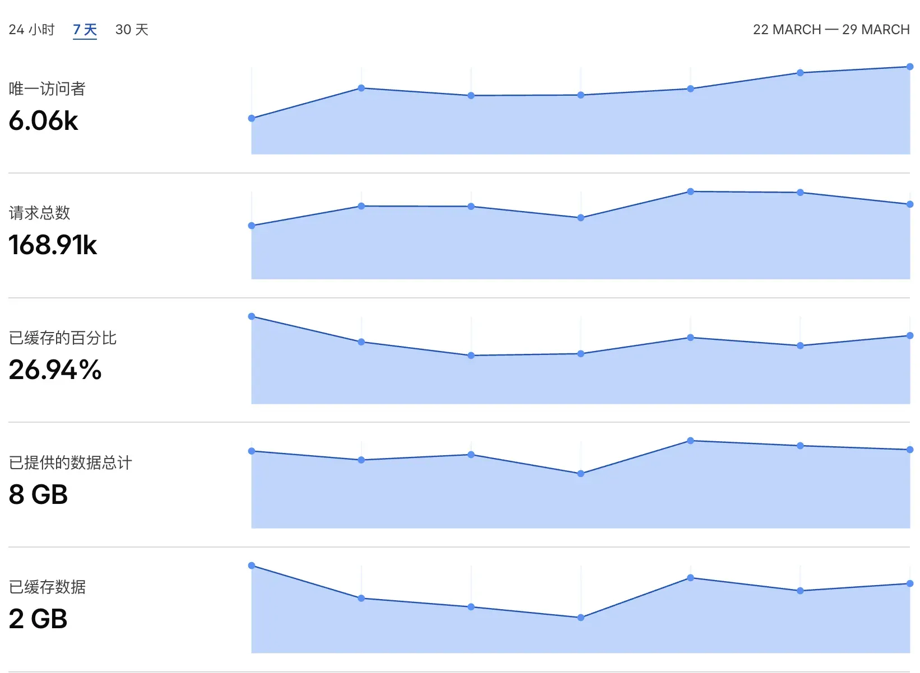Switch to the 30 天 time range tab
Screen dimensions: 920x673
[132, 30]
